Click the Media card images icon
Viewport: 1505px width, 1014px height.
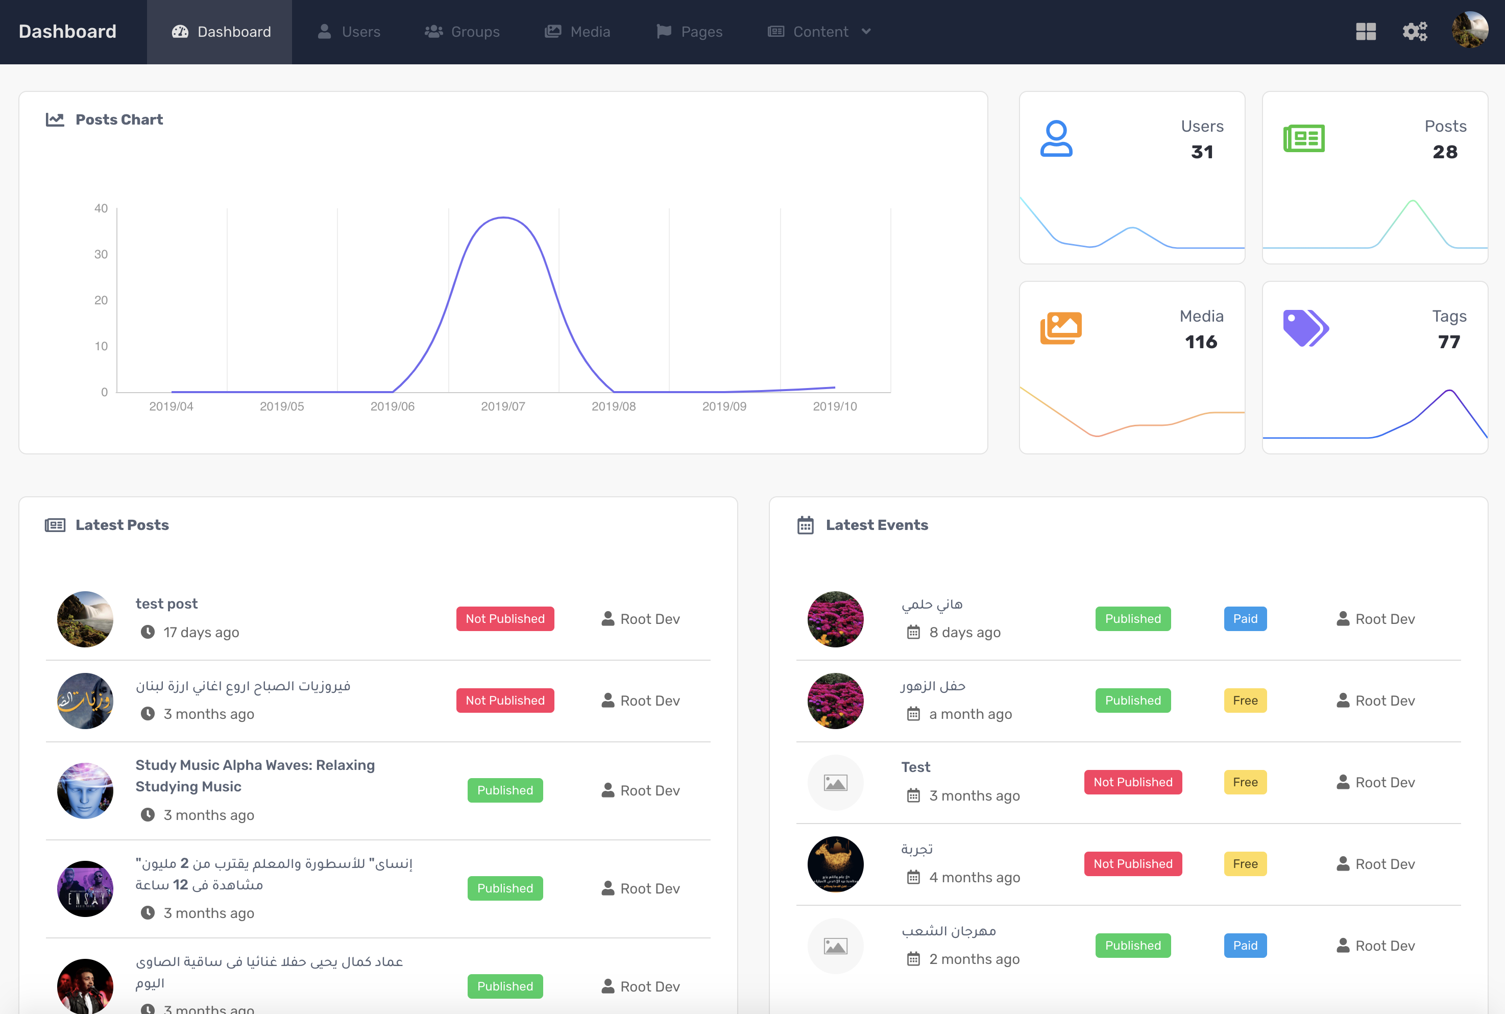coord(1061,328)
